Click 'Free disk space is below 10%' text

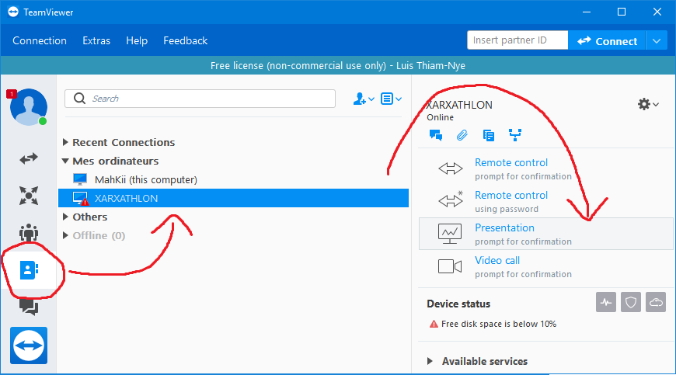click(499, 324)
